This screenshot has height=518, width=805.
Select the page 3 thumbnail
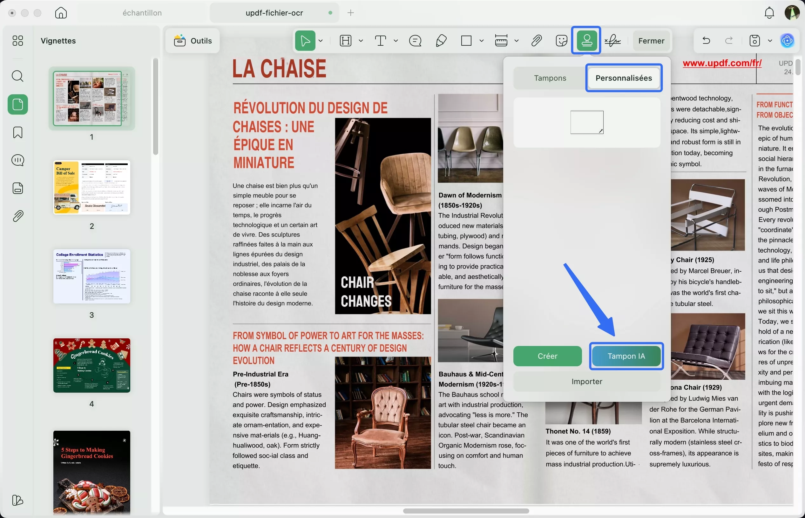[91, 276]
